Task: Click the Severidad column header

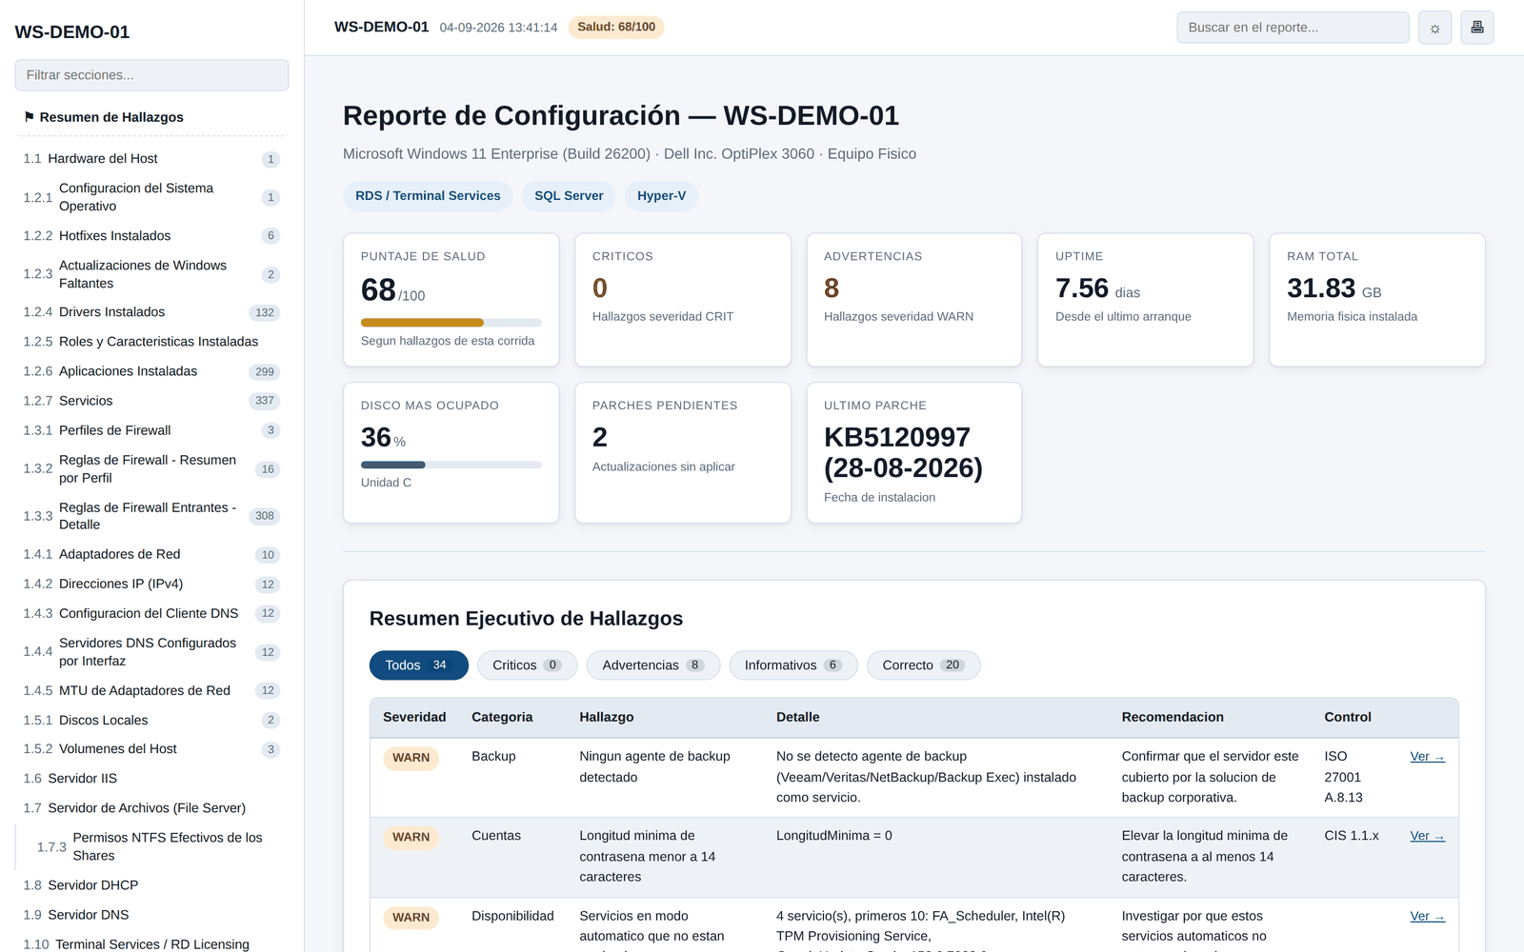Action: tap(414, 717)
